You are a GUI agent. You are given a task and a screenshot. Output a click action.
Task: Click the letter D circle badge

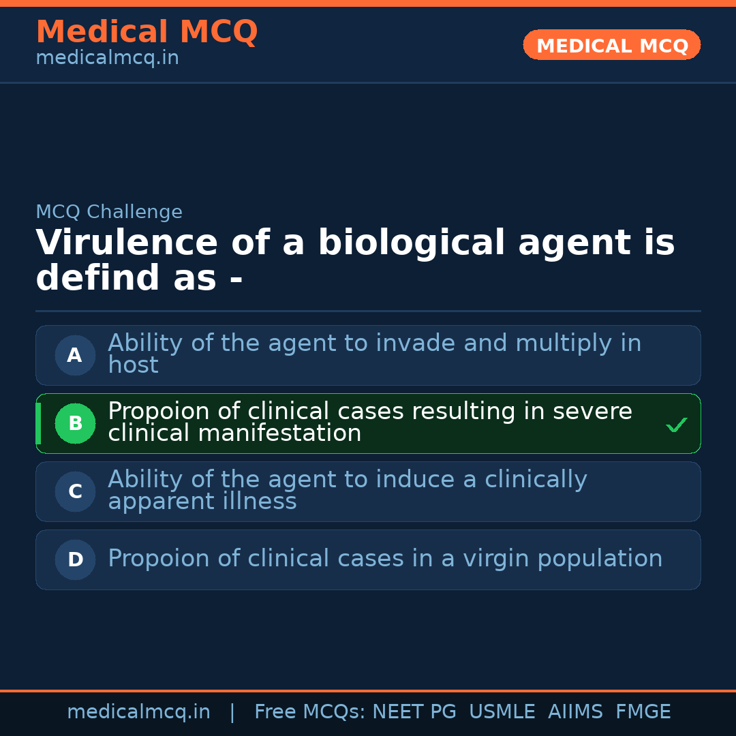[75, 559]
